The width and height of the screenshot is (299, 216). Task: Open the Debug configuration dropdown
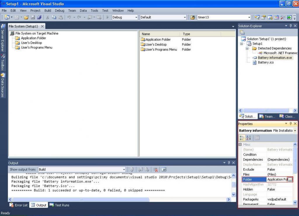click(x=136, y=17)
